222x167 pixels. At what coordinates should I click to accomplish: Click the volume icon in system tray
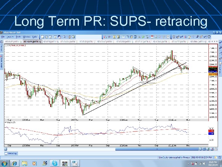click(x=204, y=164)
